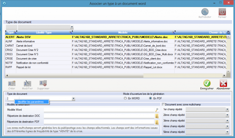
Task: Click the green Enregistrer checkmark icon
Action: 207,83
